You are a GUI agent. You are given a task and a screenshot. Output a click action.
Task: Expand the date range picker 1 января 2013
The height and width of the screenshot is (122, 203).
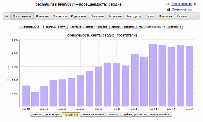click(43, 27)
